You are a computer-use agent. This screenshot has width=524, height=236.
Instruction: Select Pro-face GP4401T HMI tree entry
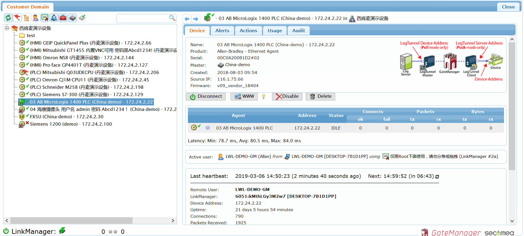click(89, 65)
